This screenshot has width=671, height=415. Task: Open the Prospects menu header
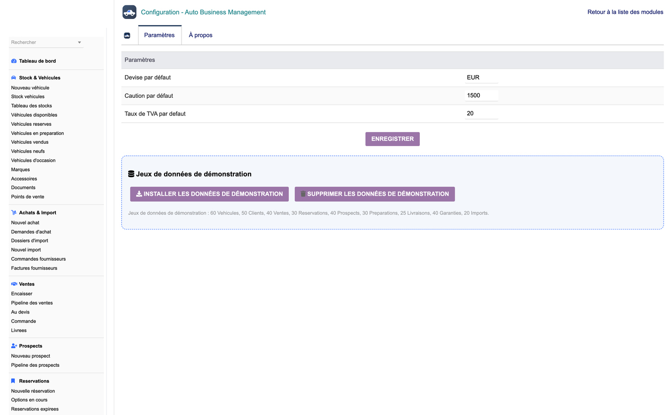click(x=31, y=346)
